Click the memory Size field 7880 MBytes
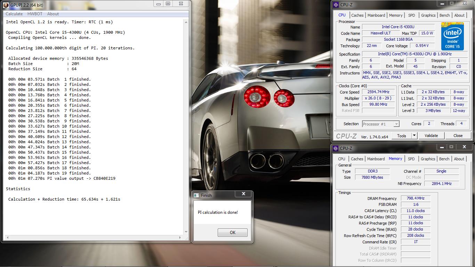Viewport: 475px width, 267px height. coord(372,177)
